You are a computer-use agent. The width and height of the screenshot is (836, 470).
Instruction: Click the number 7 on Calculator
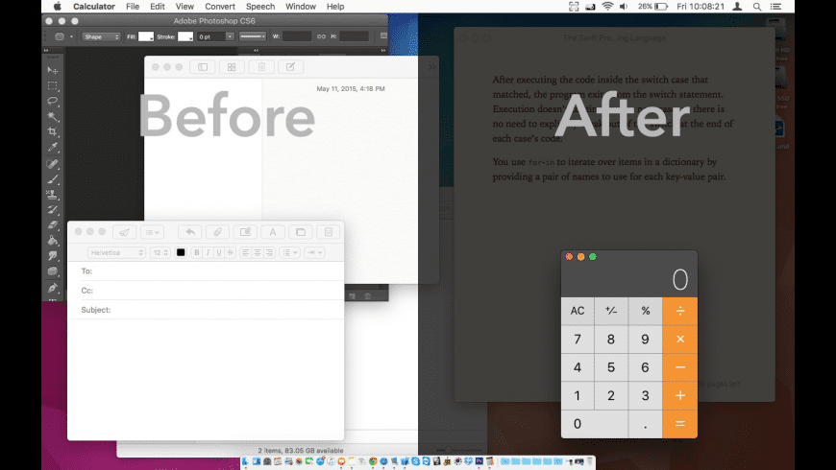(578, 339)
